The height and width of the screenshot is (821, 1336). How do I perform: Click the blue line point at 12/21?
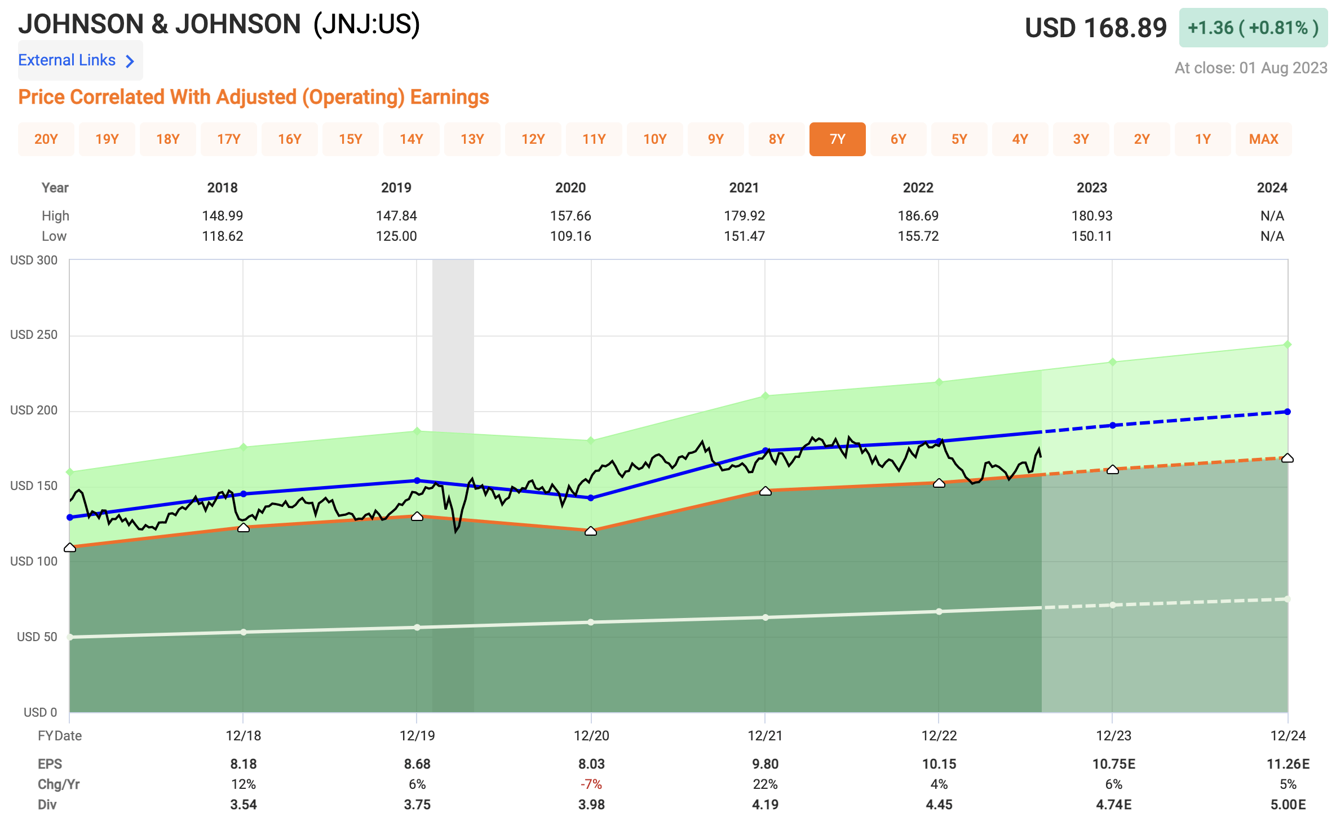tap(765, 451)
